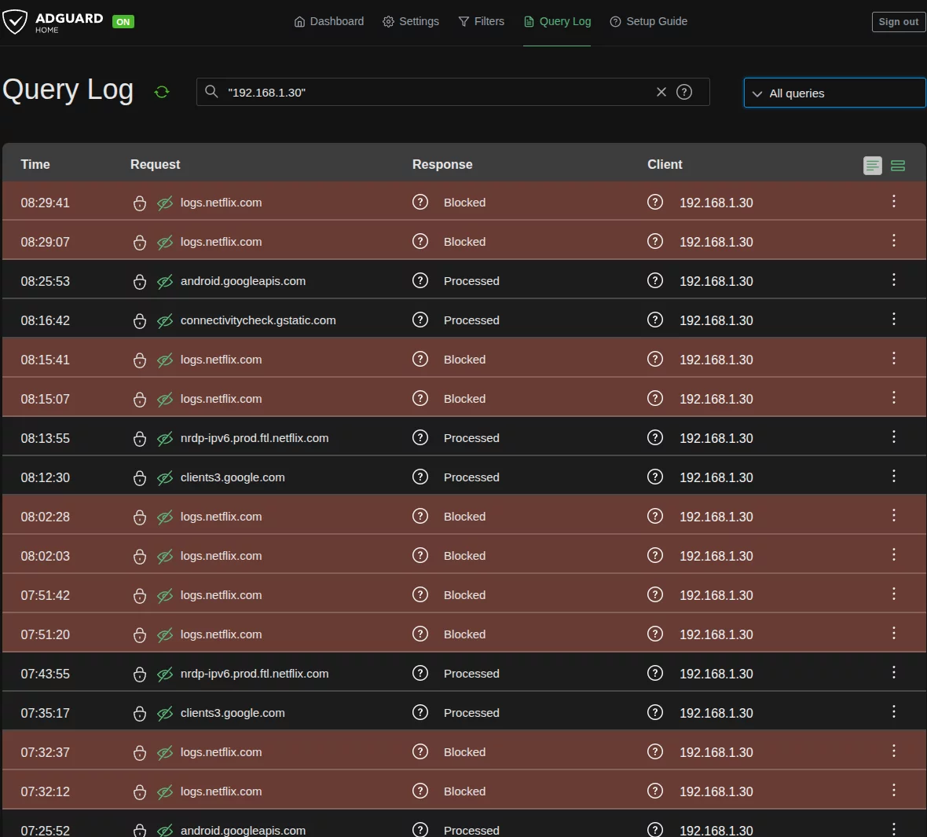Open the Setup Guide page
Viewport: 927px width, 837px height.
pyautogui.click(x=649, y=22)
